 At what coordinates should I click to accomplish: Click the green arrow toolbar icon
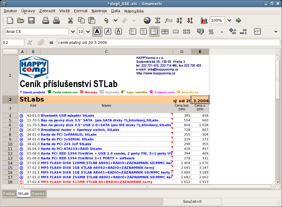tap(239, 20)
